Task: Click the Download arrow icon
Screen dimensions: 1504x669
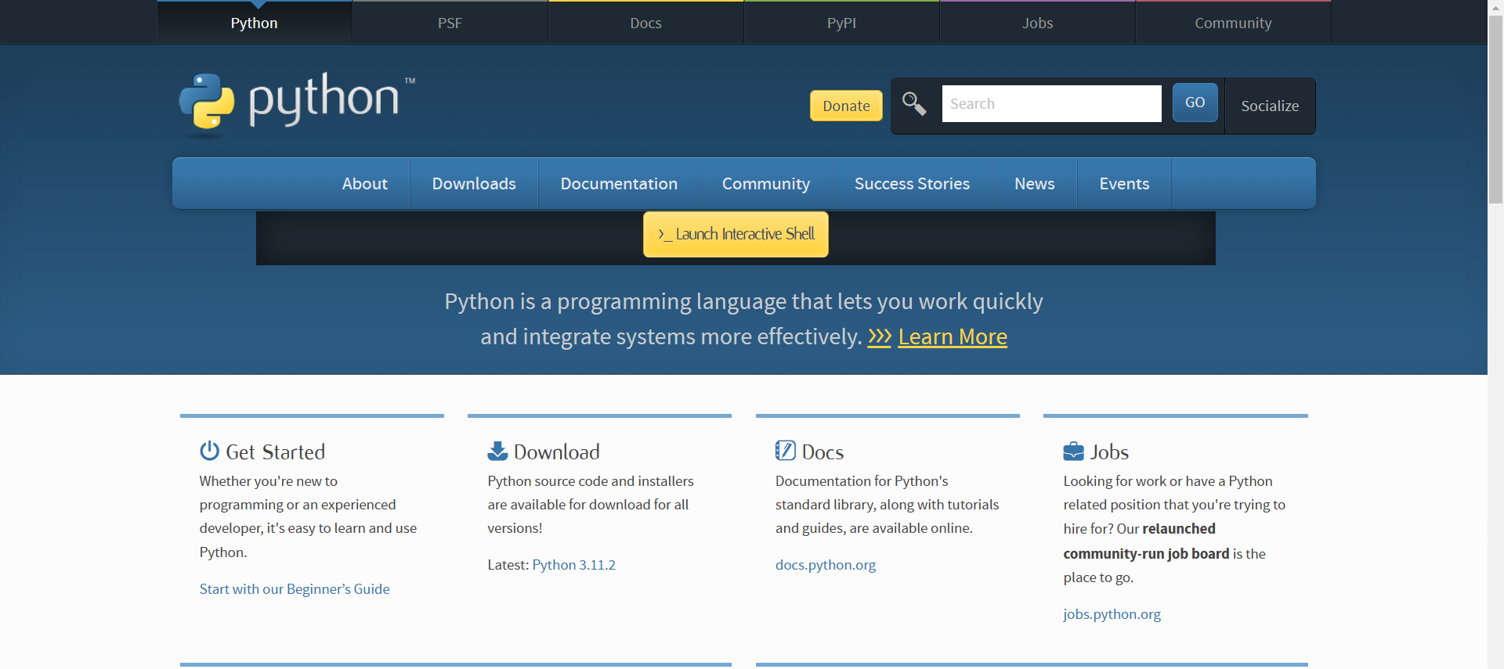Action: coord(497,451)
